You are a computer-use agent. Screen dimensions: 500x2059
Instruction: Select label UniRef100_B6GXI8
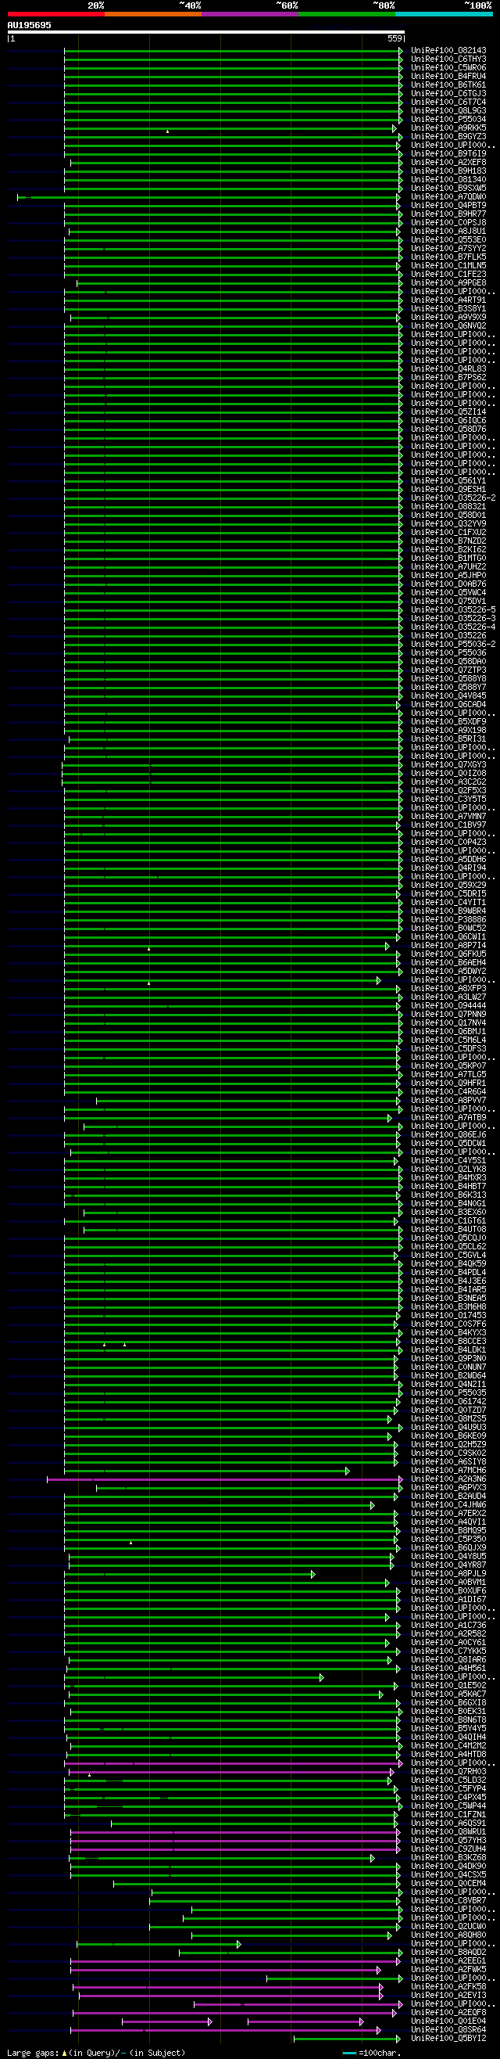[449, 1703]
